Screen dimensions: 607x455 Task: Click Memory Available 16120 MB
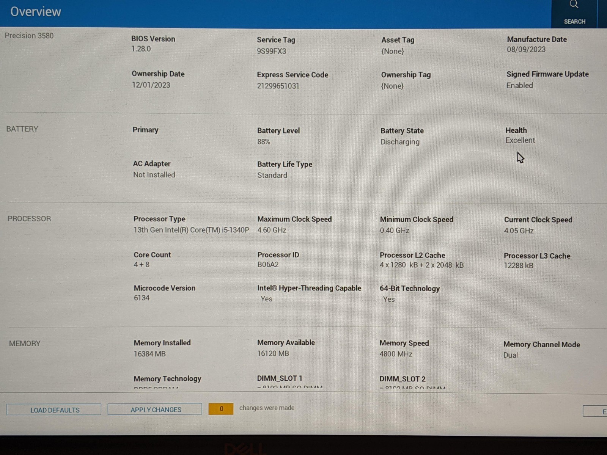pyautogui.click(x=273, y=353)
